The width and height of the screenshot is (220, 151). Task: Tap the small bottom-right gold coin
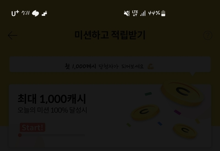(x=185, y=131)
